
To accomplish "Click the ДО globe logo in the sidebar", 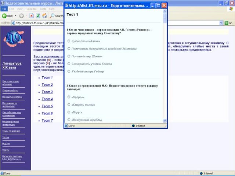I will (x=14, y=38).
